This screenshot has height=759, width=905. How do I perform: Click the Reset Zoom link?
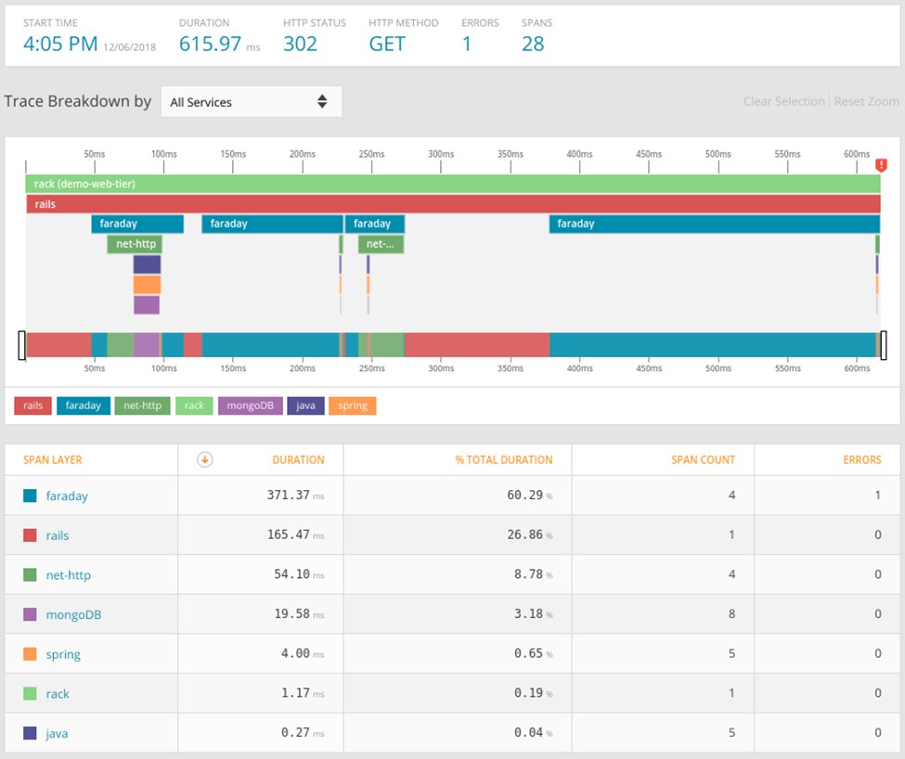pyautogui.click(x=866, y=101)
